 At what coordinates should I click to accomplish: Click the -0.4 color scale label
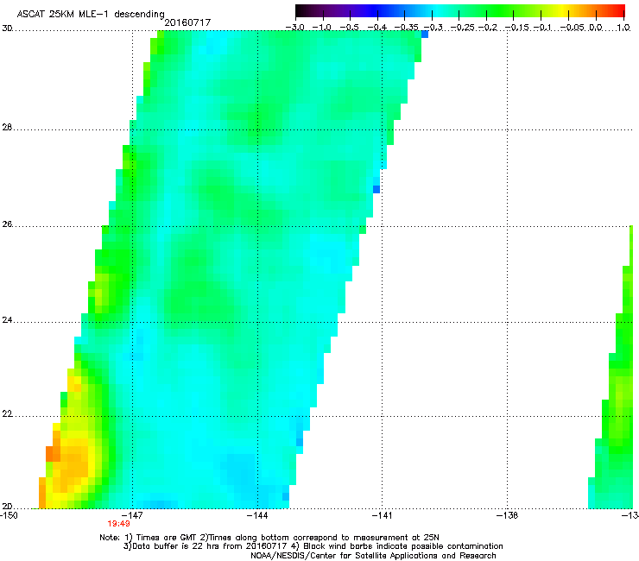(377, 28)
